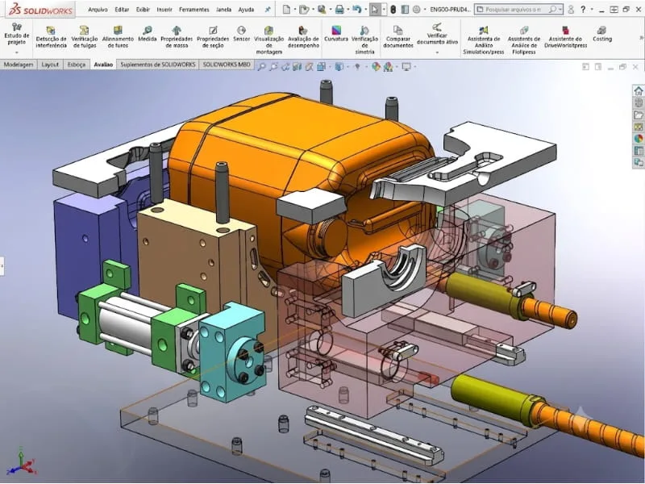This screenshot has width=645, height=484.
Task: Expand the Verificar documento ativo dropdown arrow
Action: pos(437,52)
